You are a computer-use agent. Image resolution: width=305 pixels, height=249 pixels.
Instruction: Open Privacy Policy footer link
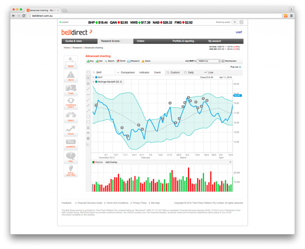coord(140,203)
